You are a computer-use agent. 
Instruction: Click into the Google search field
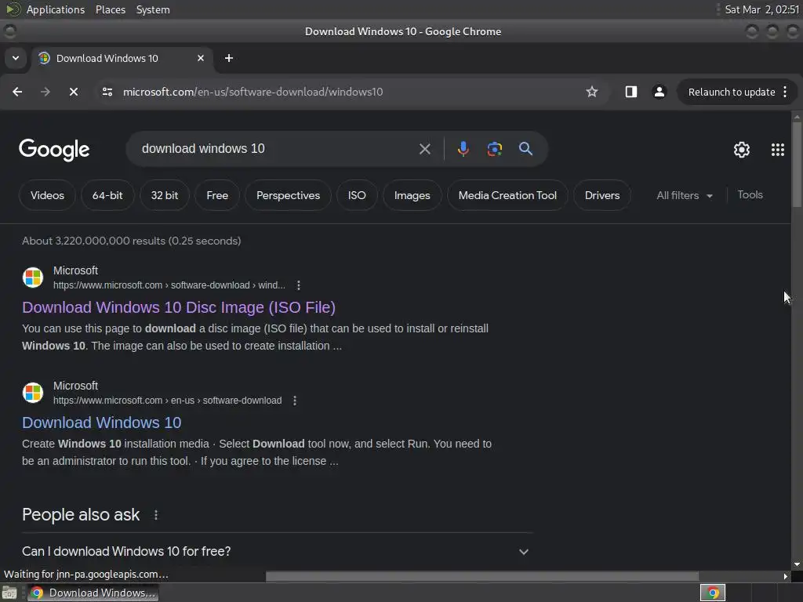click(277, 149)
